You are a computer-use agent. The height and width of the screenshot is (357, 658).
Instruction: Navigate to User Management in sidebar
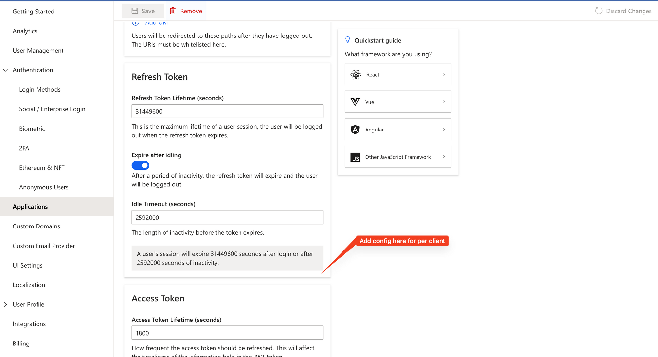pos(38,50)
